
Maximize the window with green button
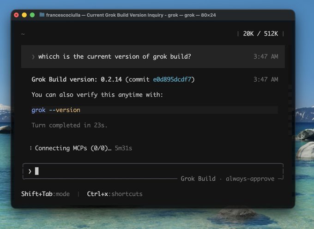click(32, 15)
